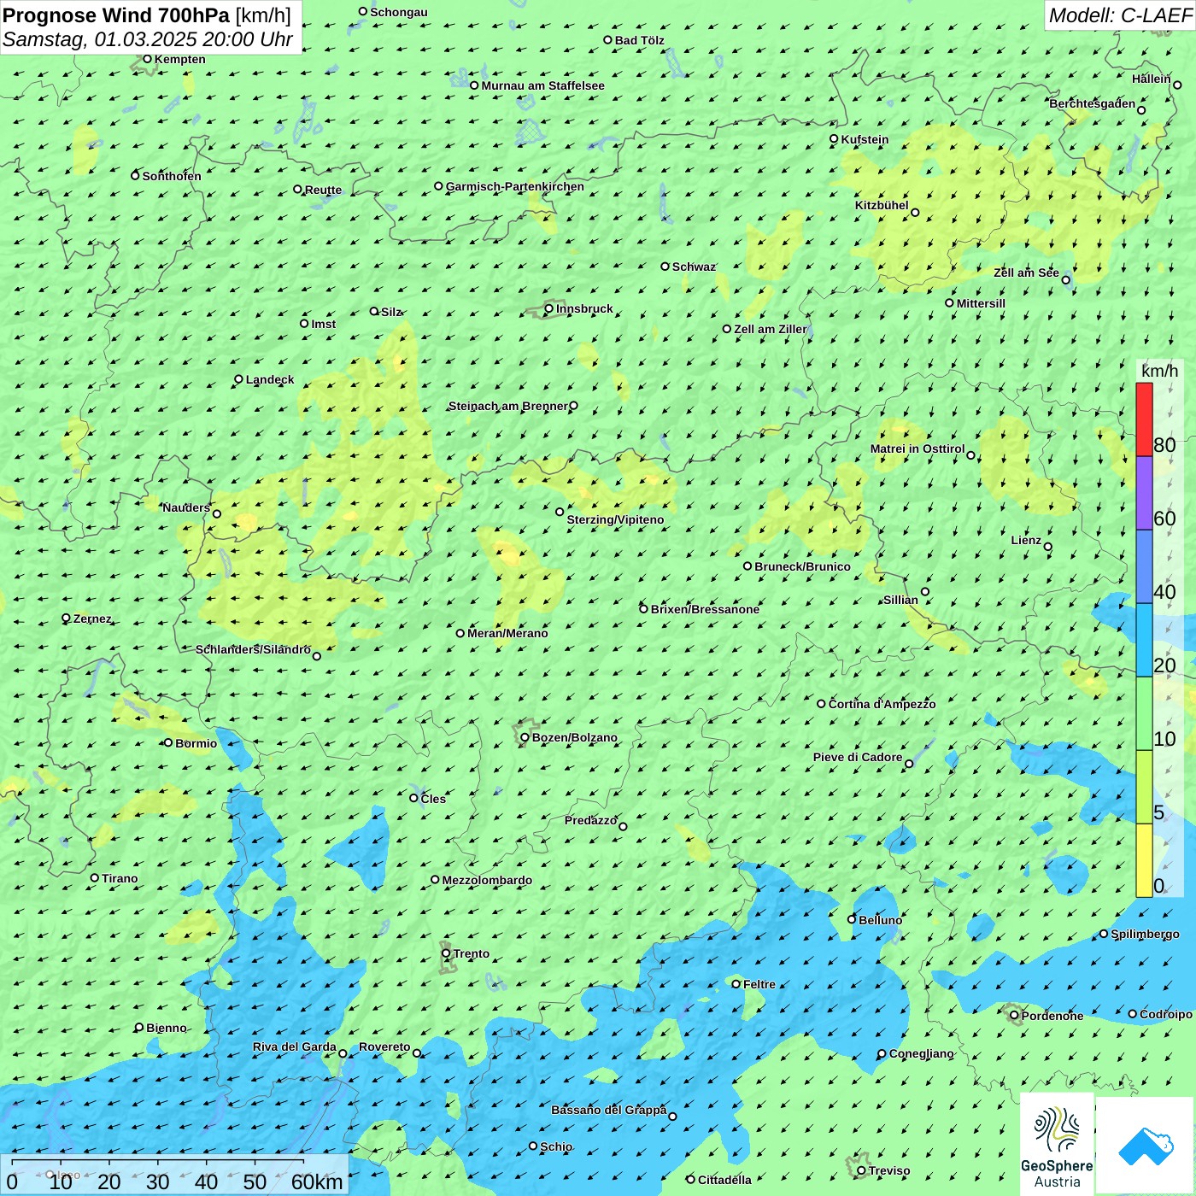Click the Innsbruck city label
Viewport: 1196px width, 1196px height.
pyautogui.click(x=584, y=308)
